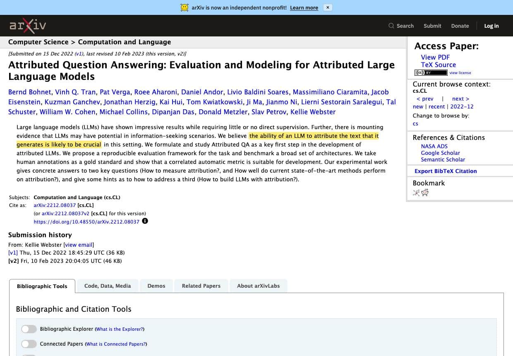The width and height of the screenshot is (513, 356).
Task: Open the view license link
Action: pyautogui.click(x=460, y=73)
